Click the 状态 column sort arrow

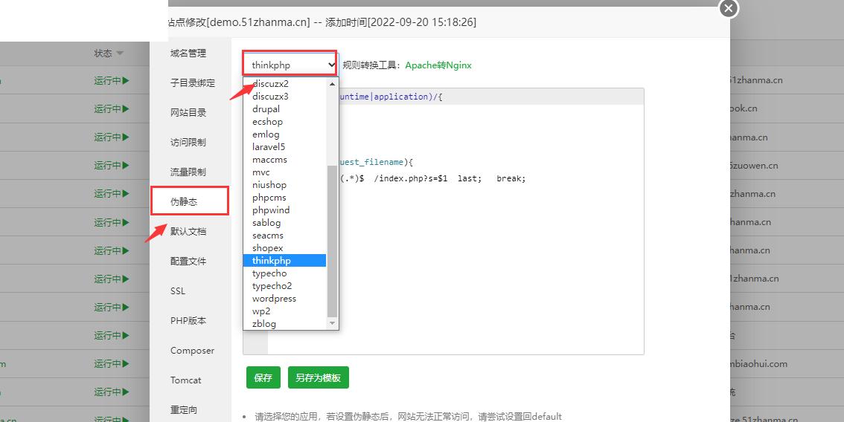point(120,53)
